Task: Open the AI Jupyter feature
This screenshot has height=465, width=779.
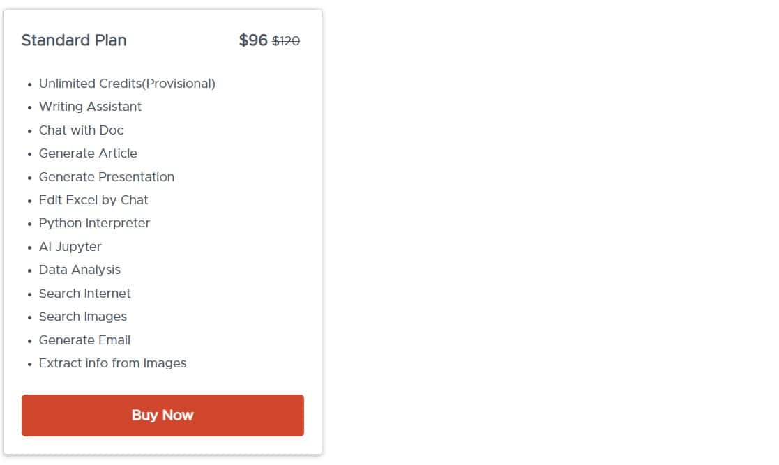Action: pos(70,247)
